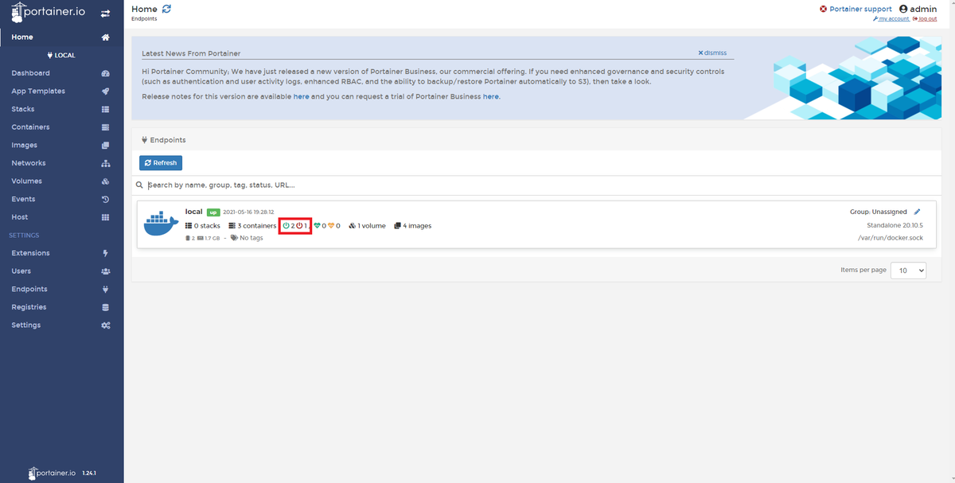Go to Host in the sidebar
Viewport: 955px width, 483px height.
point(19,217)
